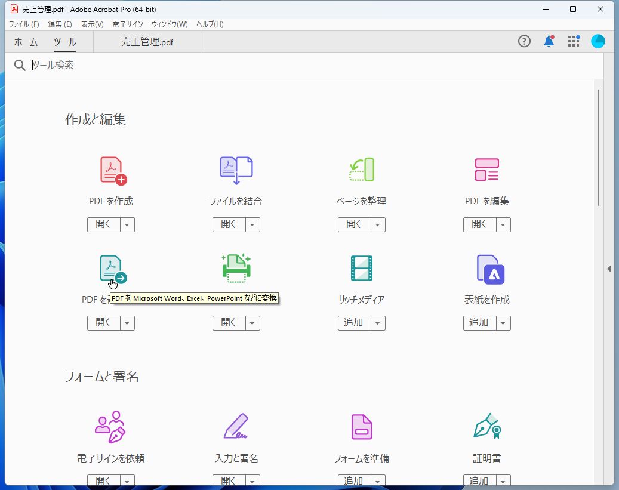Click the green scanner tool icon

point(236,267)
